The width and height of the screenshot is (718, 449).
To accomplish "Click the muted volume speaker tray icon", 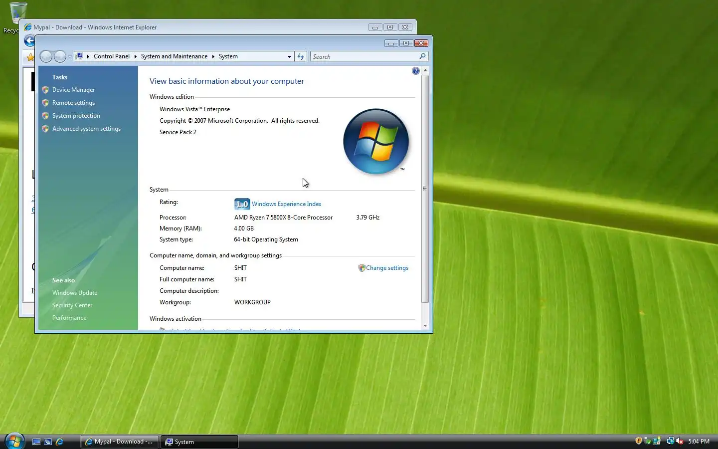I will [680, 441].
